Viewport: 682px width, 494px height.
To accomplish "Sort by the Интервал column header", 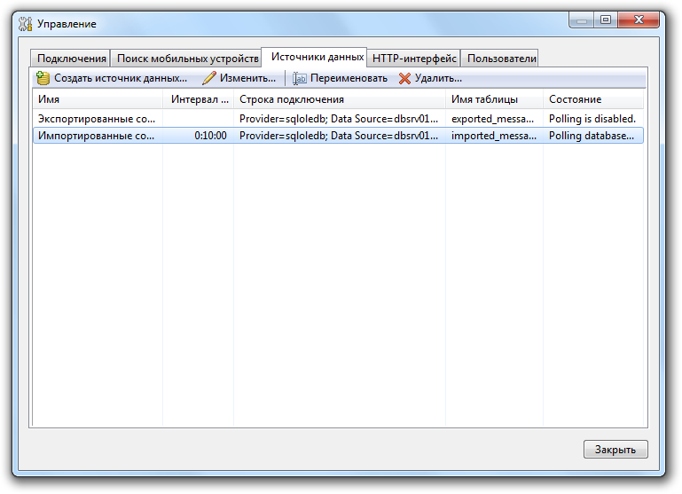I will click(x=199, y=99).
